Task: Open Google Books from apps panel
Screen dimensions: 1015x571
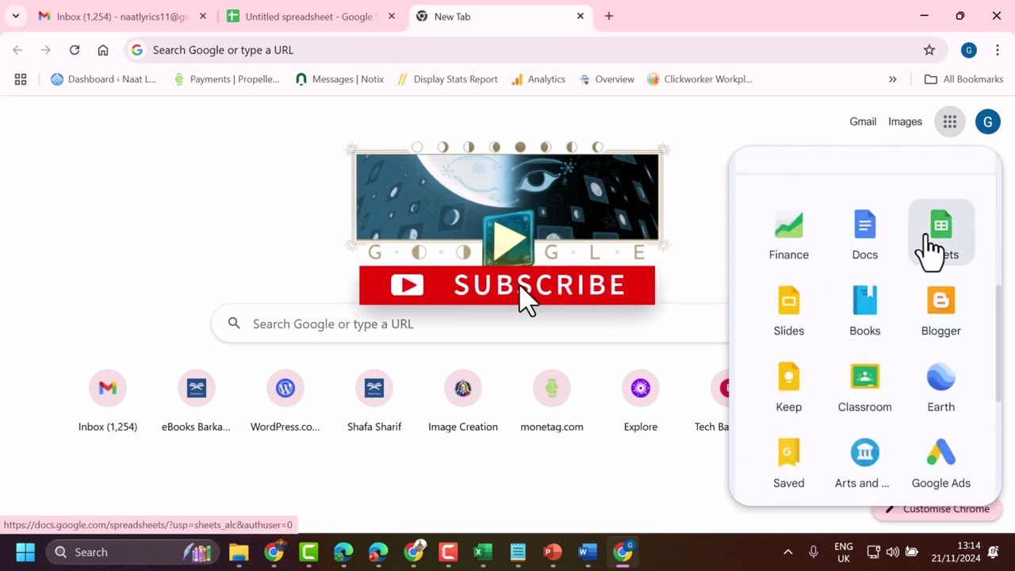Action: pyautogui.click(x=864, y=309)
